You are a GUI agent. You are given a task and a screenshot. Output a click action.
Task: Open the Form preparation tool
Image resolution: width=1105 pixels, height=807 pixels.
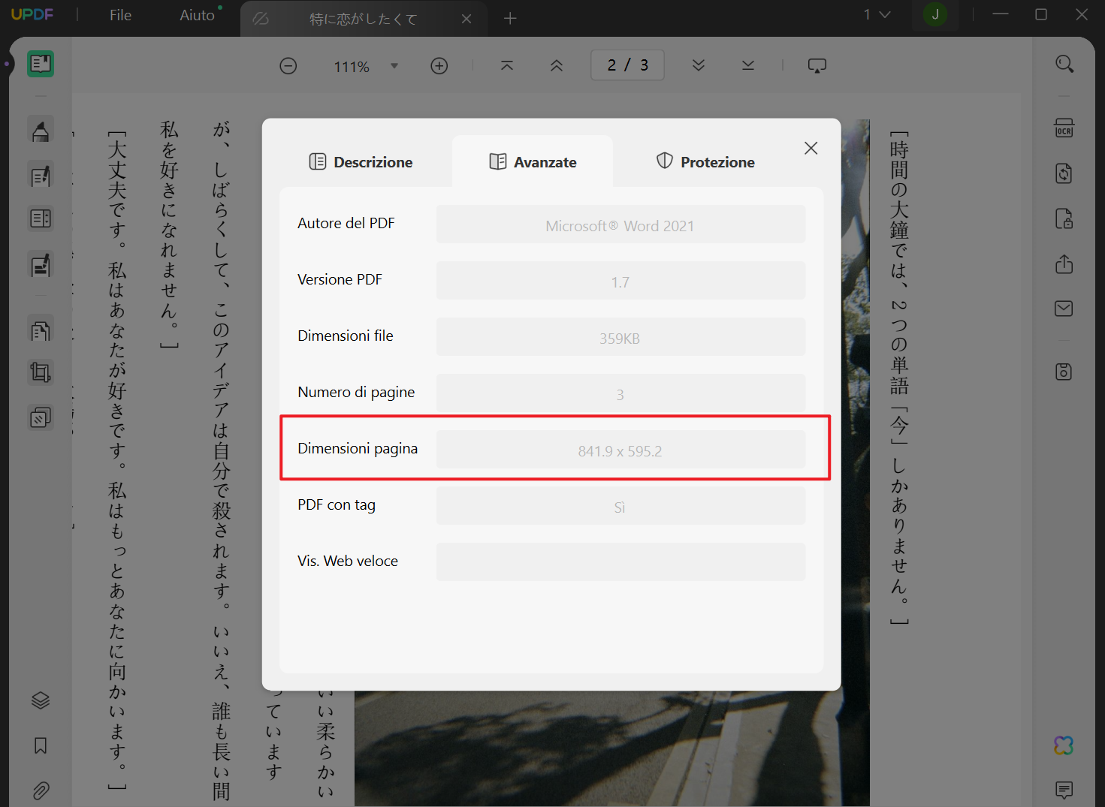(x=41, y=218)
